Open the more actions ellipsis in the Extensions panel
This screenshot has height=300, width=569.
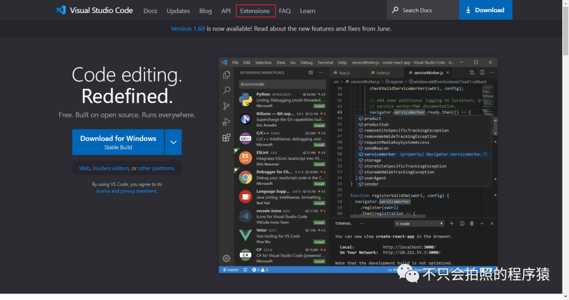(321, 73)
